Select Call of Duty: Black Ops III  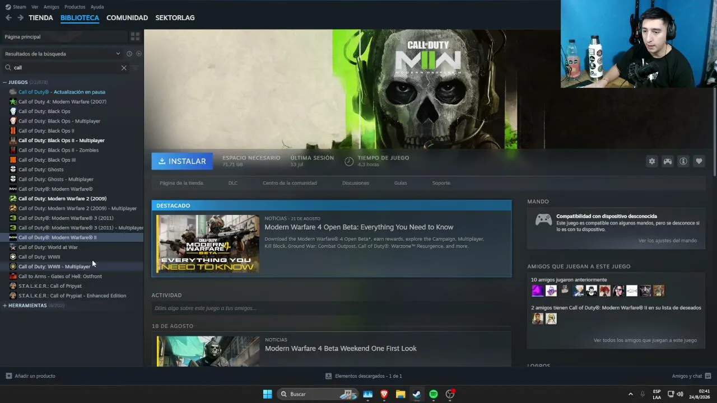pyautogui.click(x=47, y=160)
